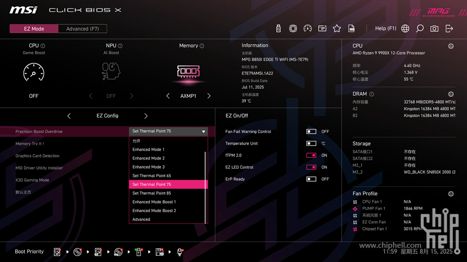Click the Memory RAM module icon

click(x=188, y=72)
